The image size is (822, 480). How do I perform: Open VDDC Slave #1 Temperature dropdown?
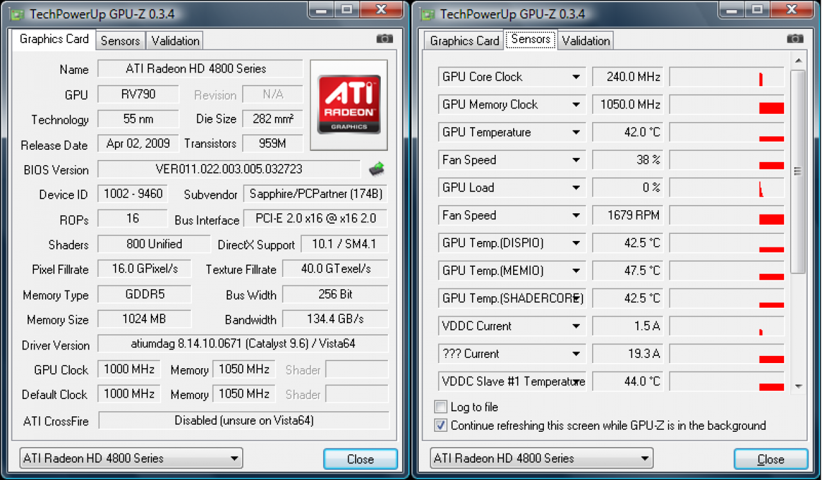coord(576,381)
